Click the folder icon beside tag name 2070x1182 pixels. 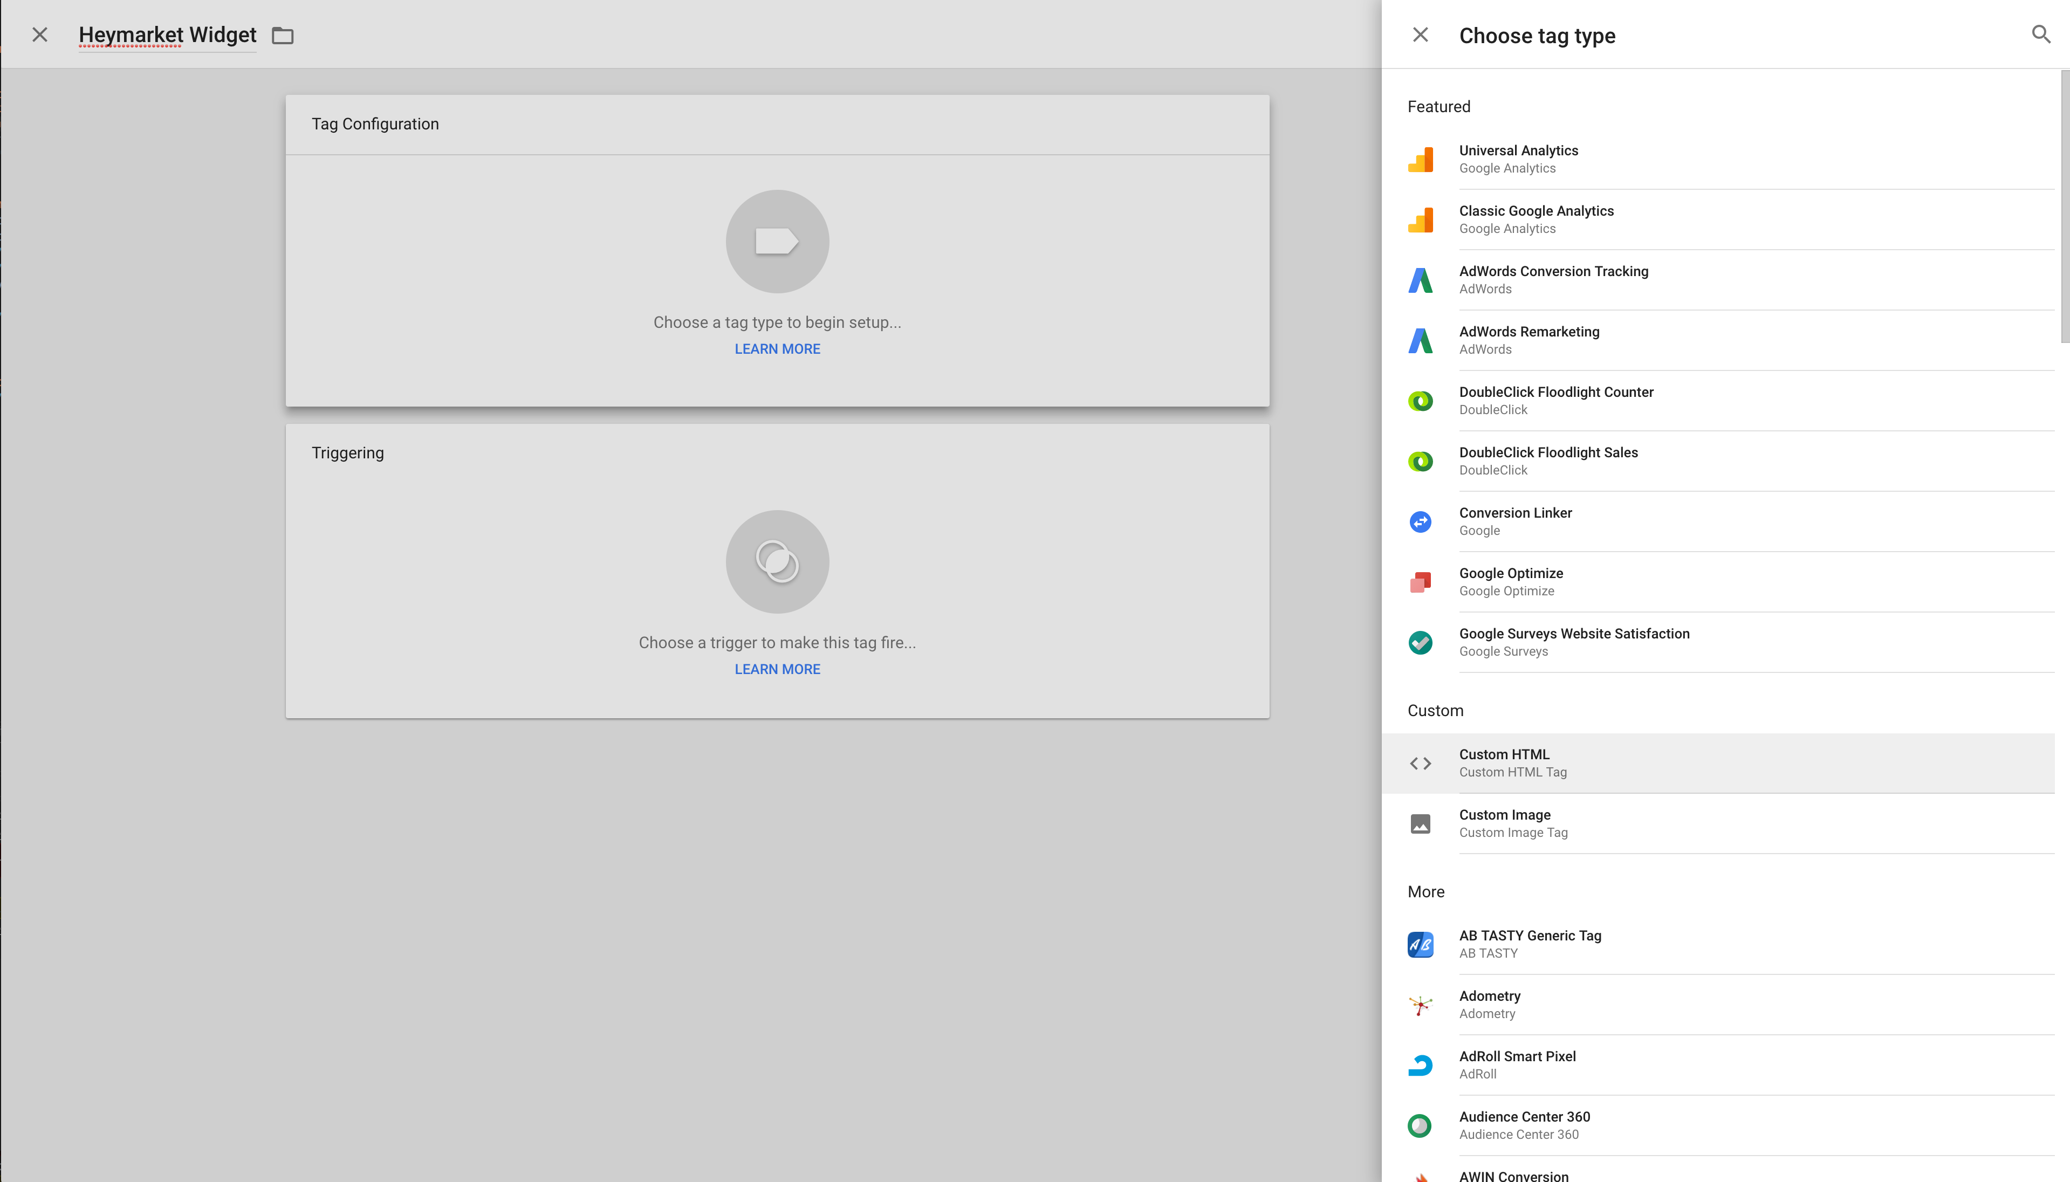pyautogui.click(x=283, y=35)
